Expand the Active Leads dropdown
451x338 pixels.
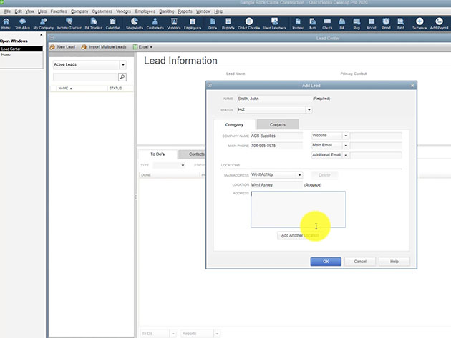(x=123, y=65)
